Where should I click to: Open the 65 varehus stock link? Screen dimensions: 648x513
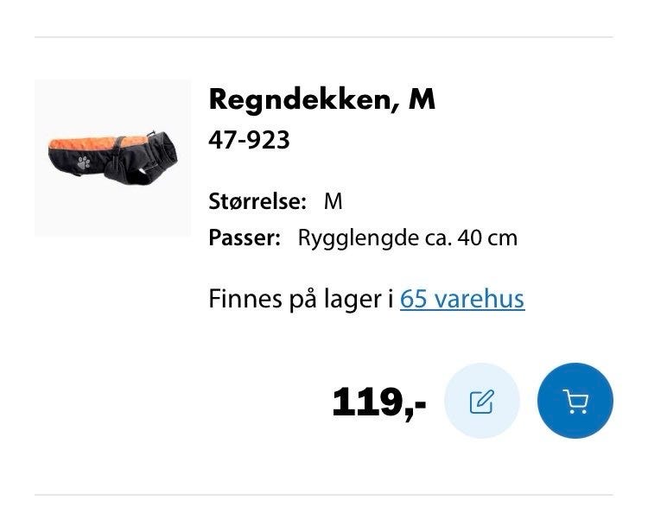click(x=462, y=299)
